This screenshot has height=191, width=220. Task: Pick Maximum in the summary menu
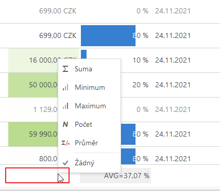click(x=89, y=106)
